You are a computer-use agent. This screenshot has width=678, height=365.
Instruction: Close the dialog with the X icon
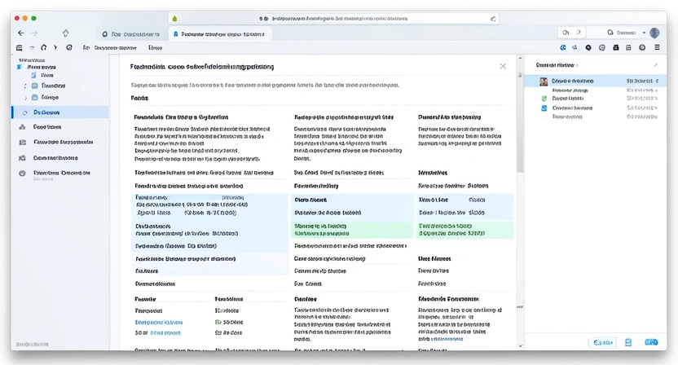(x=503, y=66)
